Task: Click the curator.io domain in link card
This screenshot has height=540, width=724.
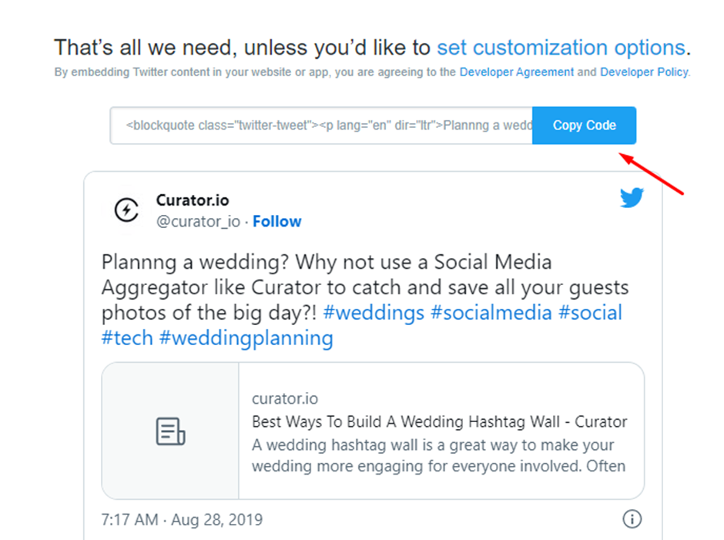Action: tap(284, 399)
